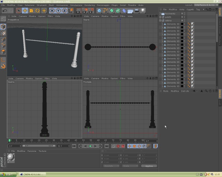Select the Move tool in top toolbar

(25, 11)
